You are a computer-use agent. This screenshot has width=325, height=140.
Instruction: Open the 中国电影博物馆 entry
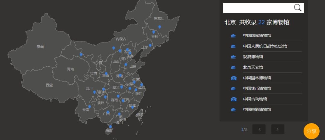(257, 109)
